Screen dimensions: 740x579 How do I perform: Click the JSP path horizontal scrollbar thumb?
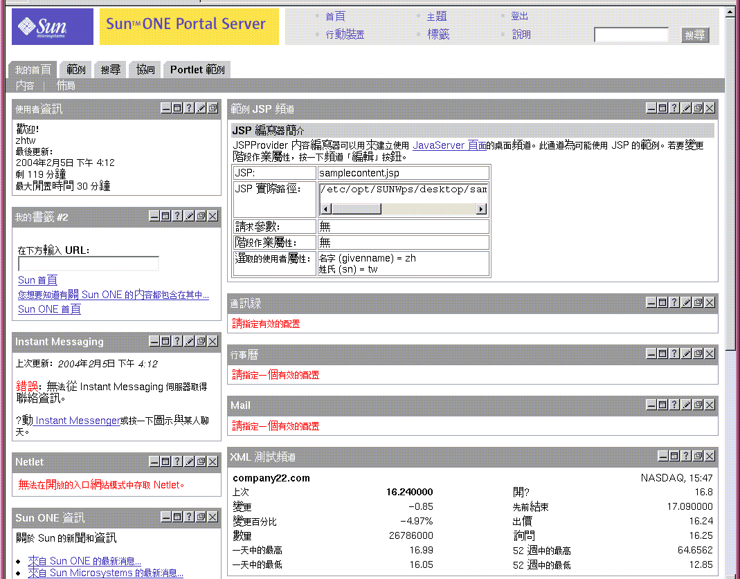tap(357, 209)
